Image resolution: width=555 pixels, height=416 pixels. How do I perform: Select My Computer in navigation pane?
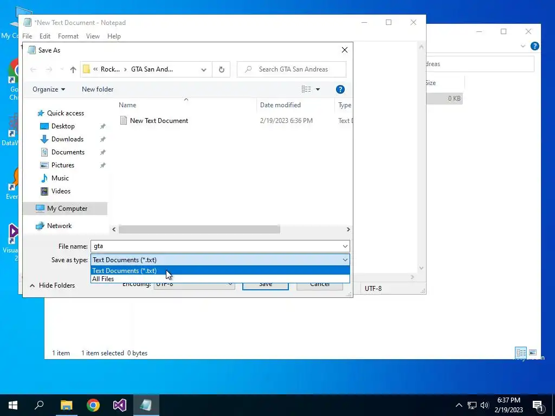pos(65,209)
